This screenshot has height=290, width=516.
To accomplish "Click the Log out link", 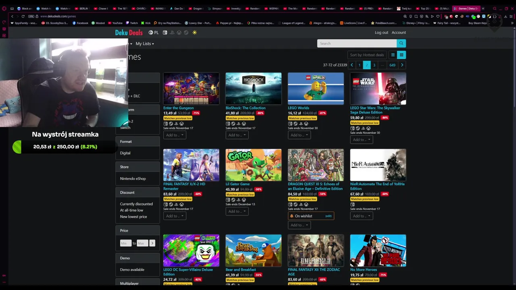I will pyautogui.click(x=381, y=33).
